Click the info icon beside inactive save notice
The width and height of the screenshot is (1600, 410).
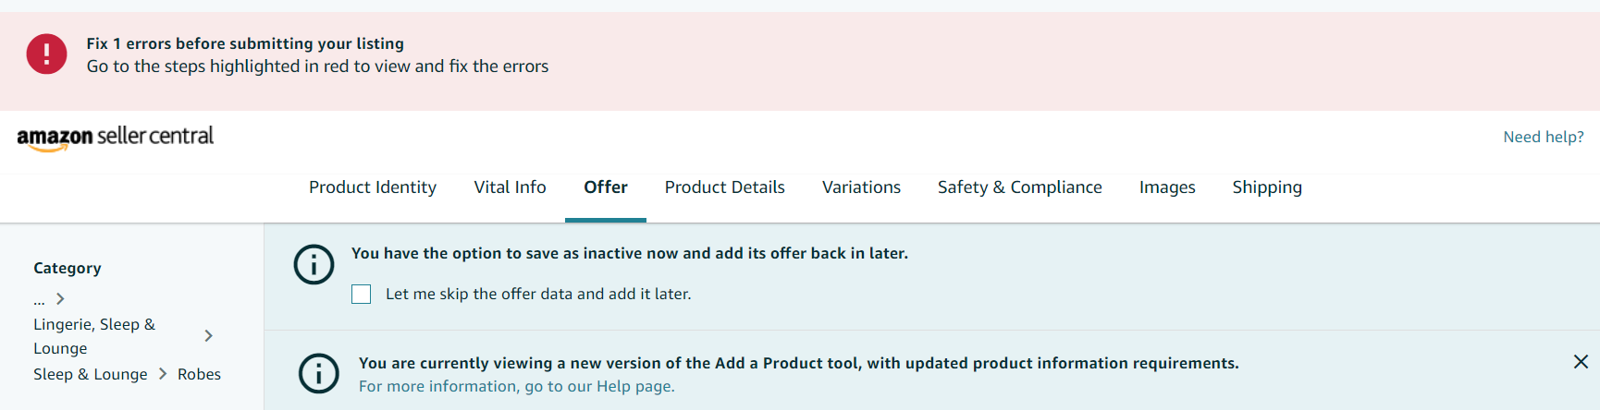tap(314, 265)
